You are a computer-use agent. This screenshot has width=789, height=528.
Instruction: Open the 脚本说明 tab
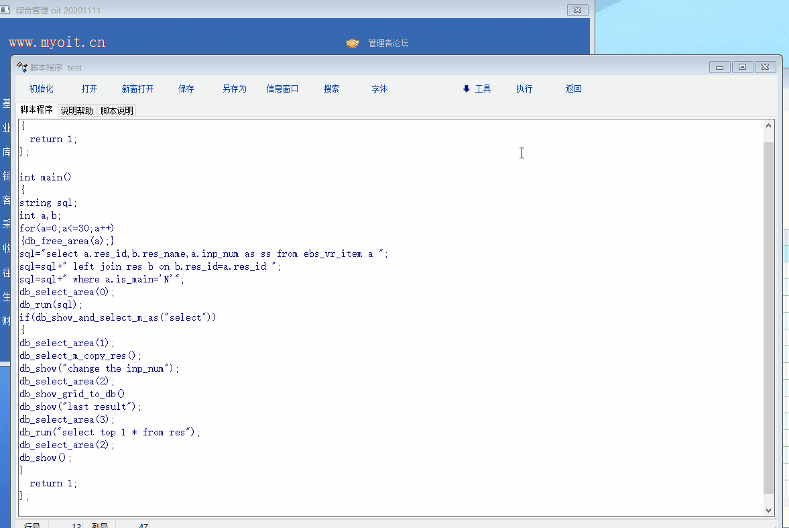coord(117,111)
